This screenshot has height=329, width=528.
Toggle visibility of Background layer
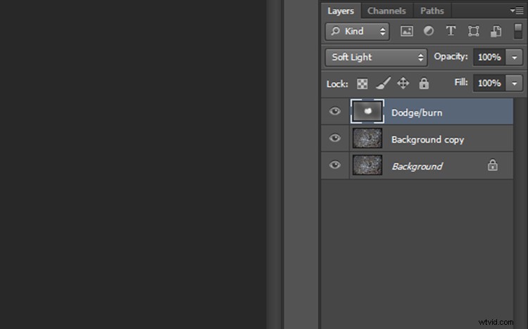click(334, 165)
